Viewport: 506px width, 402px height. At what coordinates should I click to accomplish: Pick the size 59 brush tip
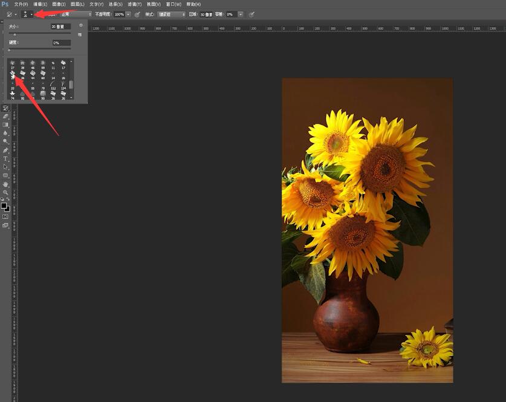[43, 64]
